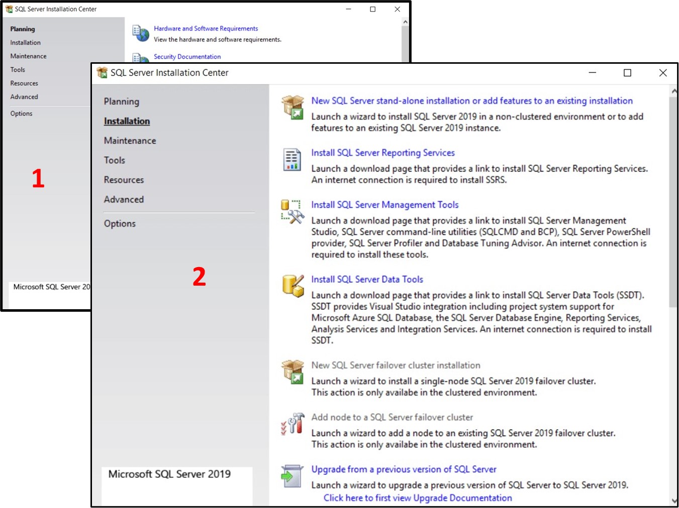Open Security Documentation link in back window
This screenshot has height=508, width=679.
pyautogui.click(x=187, y=57)
